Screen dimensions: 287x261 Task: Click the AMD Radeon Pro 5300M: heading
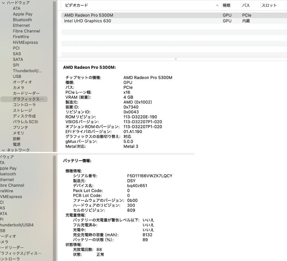[90, 68]
